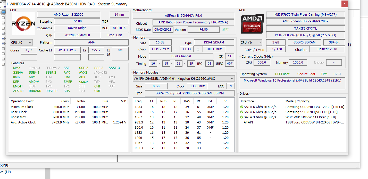
Task: Click the 13.33 multiplier field
Action: [x=187, y=49]
